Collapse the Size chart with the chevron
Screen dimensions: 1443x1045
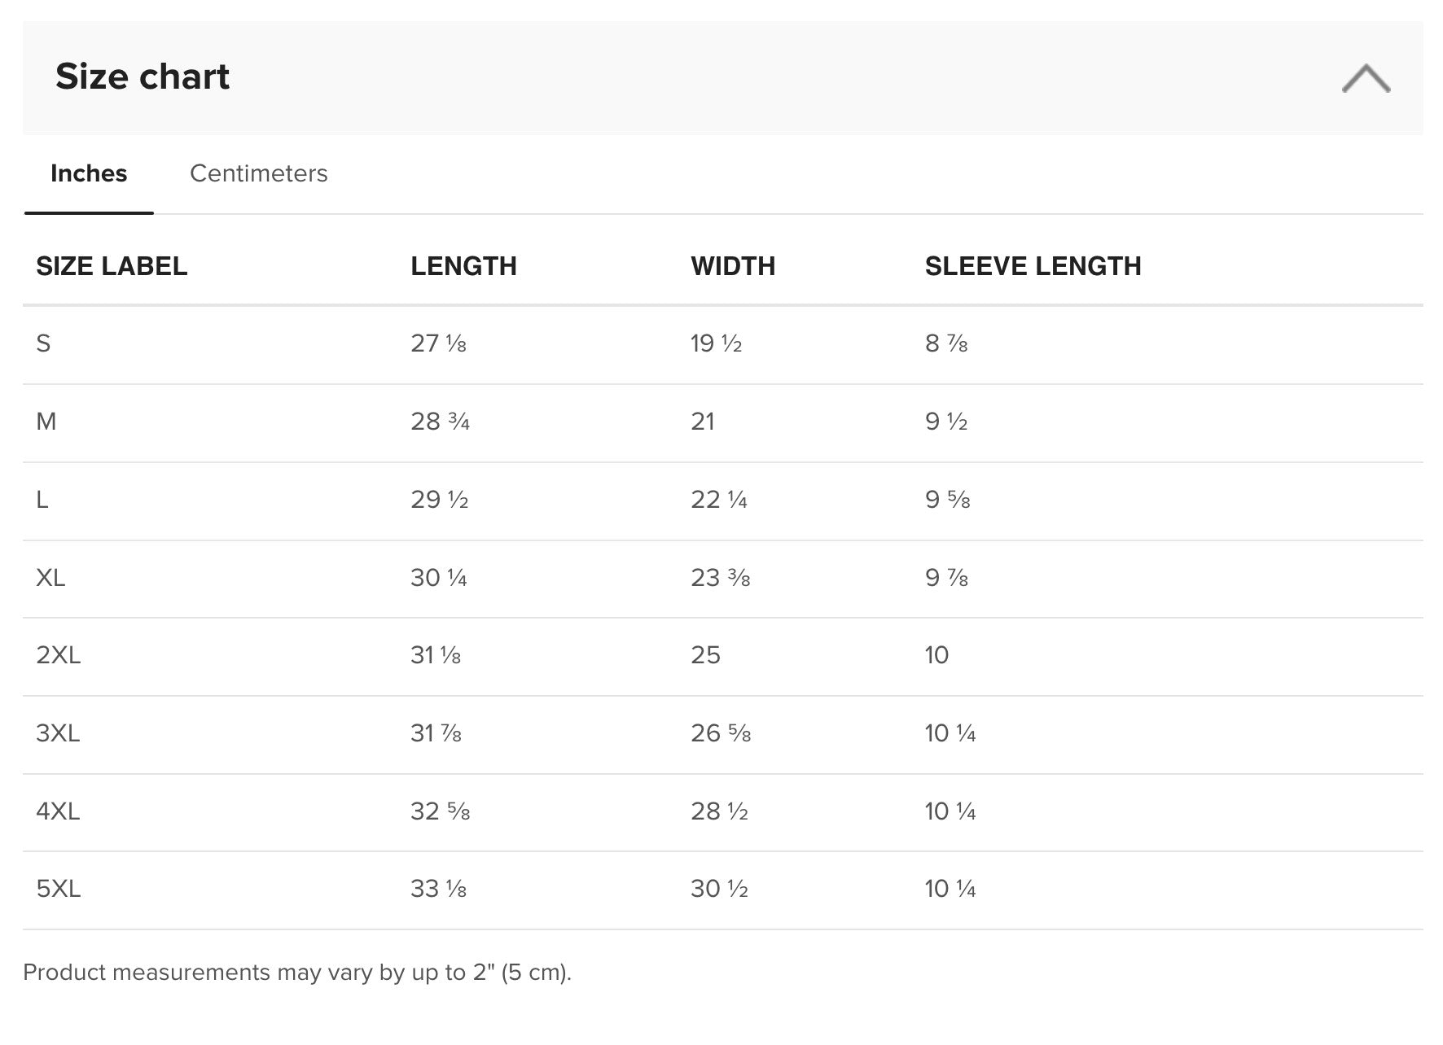[1366, 78]
